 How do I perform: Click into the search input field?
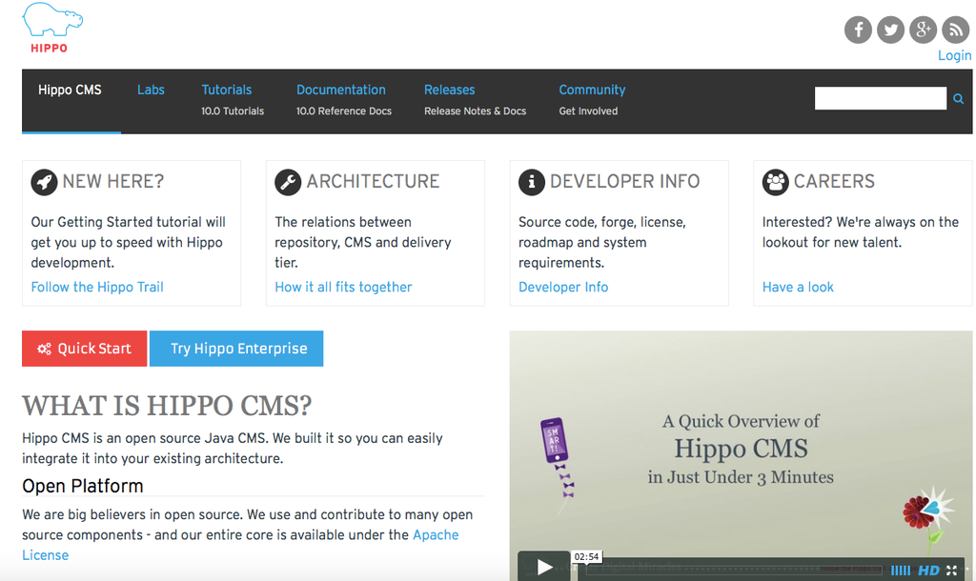[x=880, y=99]
